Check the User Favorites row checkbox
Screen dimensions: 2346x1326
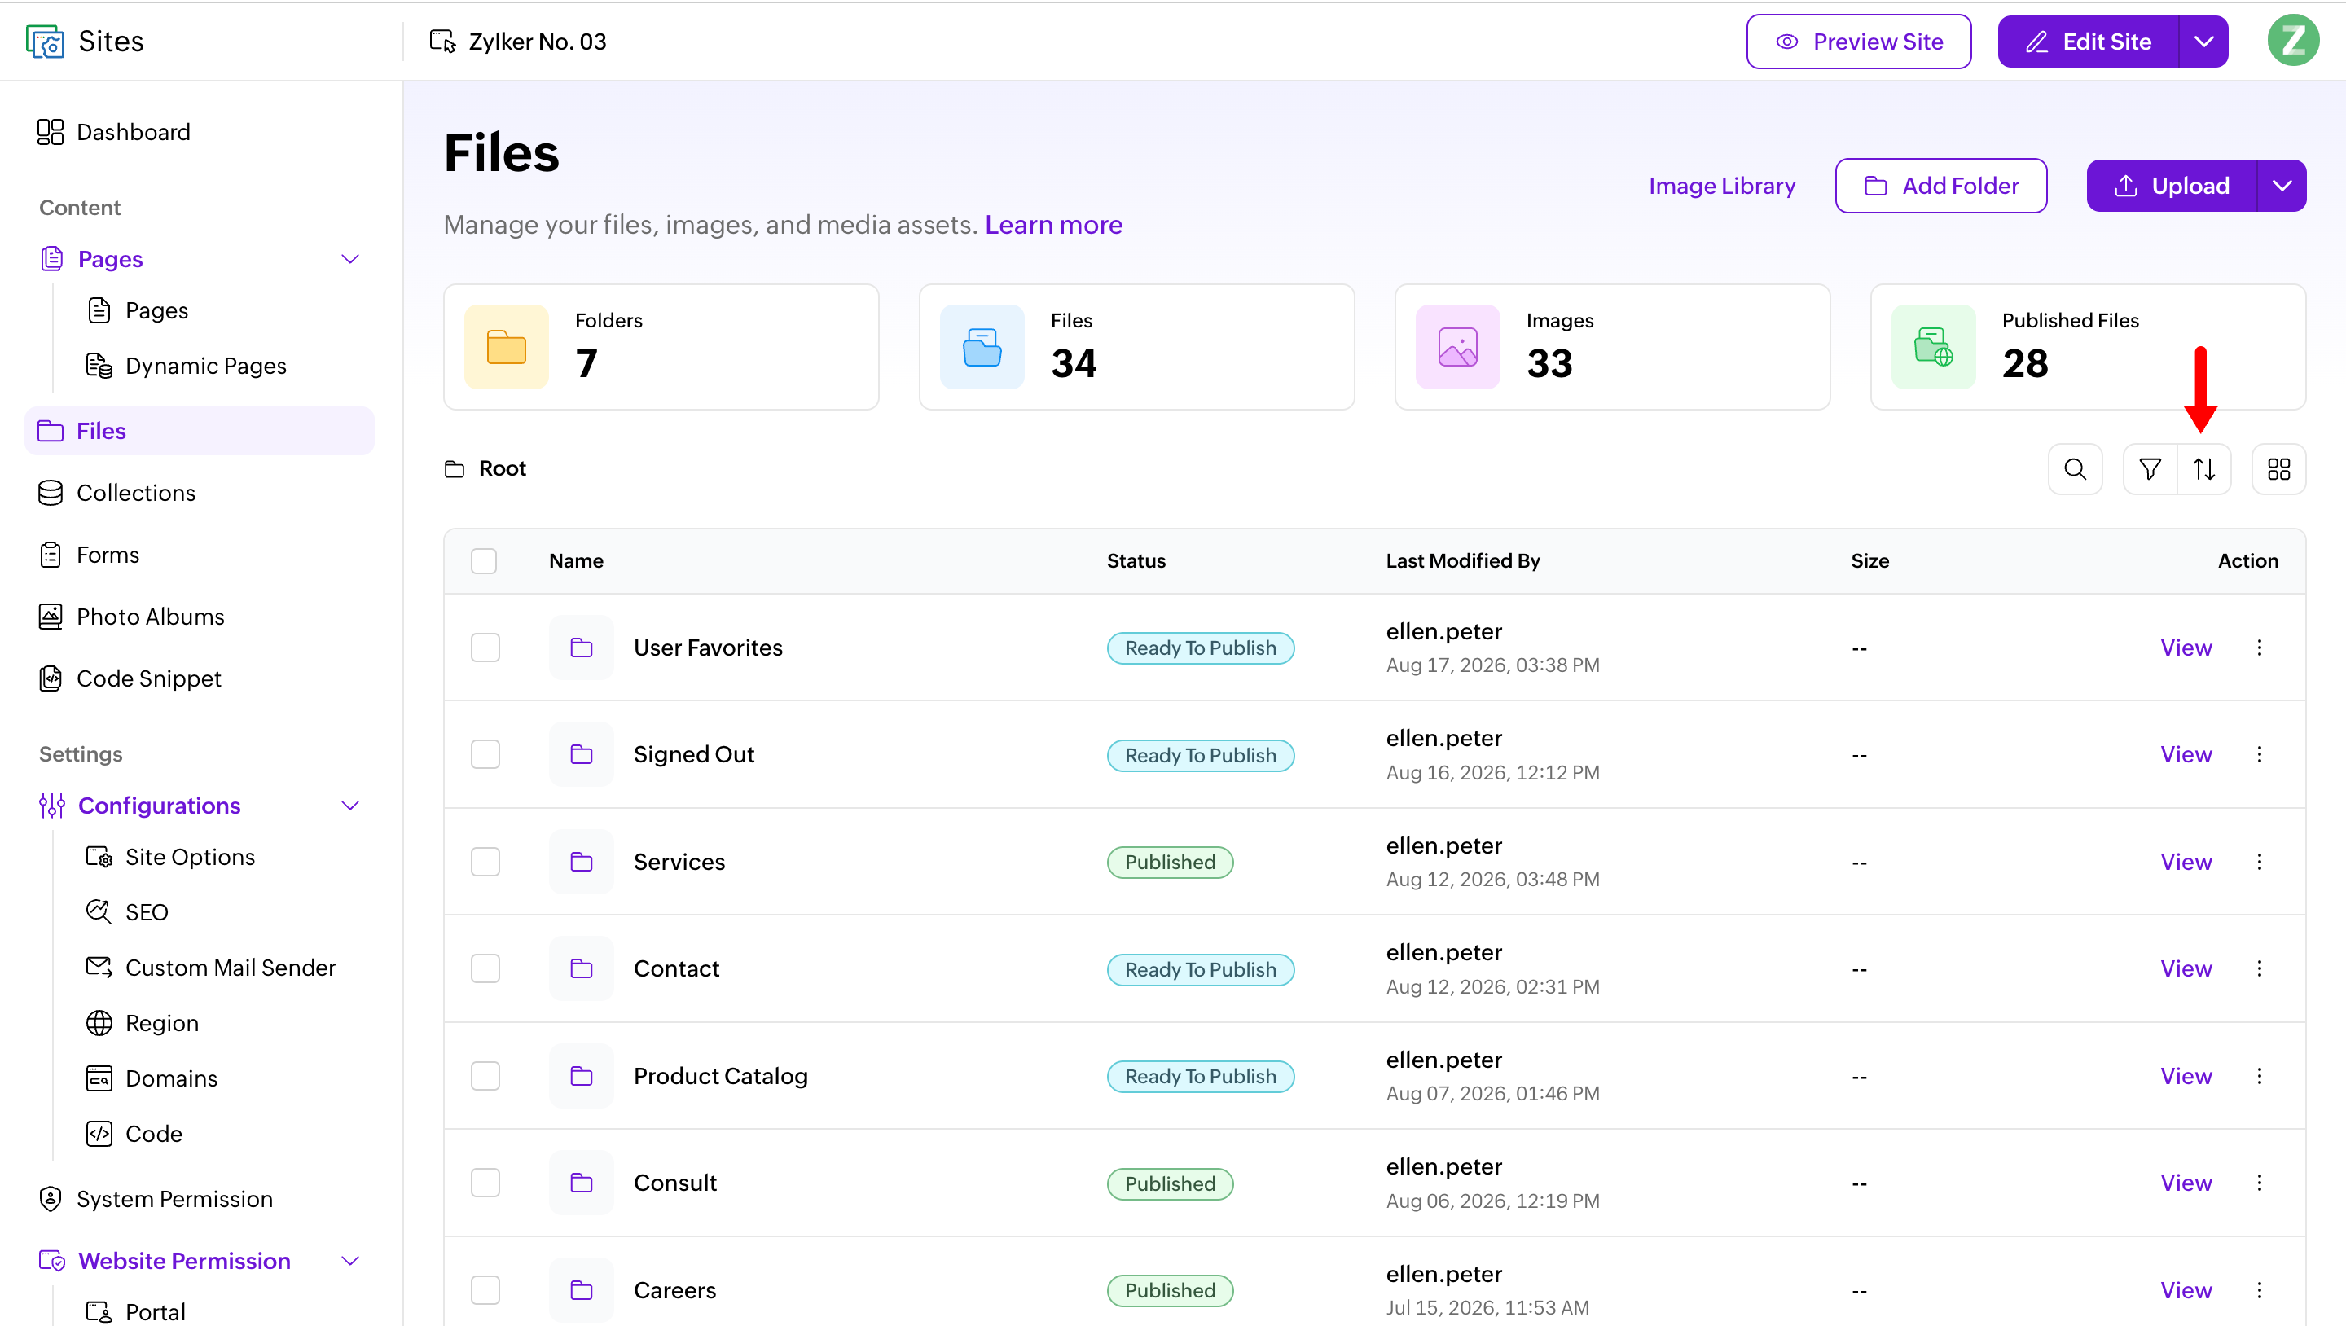[x=485, y=648]
